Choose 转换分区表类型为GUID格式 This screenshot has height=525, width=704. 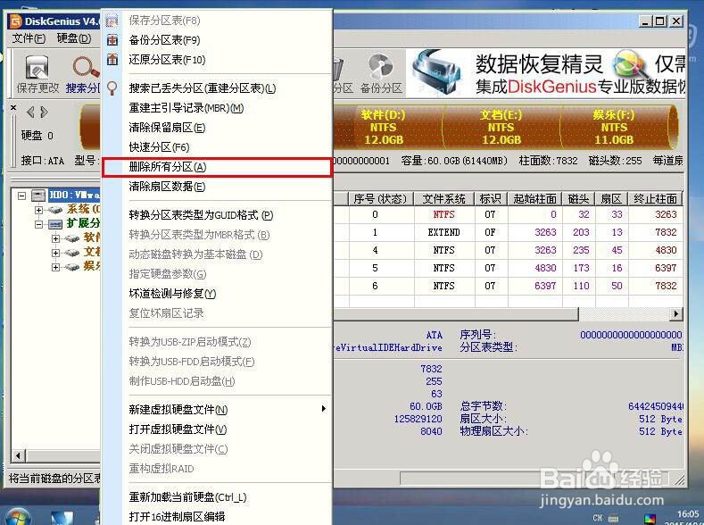201,215
